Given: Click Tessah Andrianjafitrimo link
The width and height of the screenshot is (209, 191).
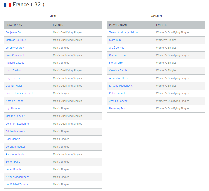Looking at the screenshot, I should 123,32.
